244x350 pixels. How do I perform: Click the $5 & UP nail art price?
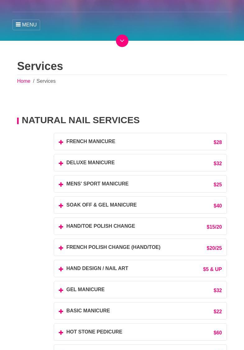[212, 269]
